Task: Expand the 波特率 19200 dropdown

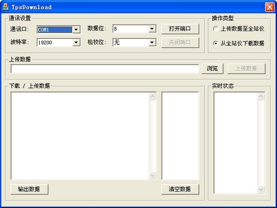Action: pos(76,43)
